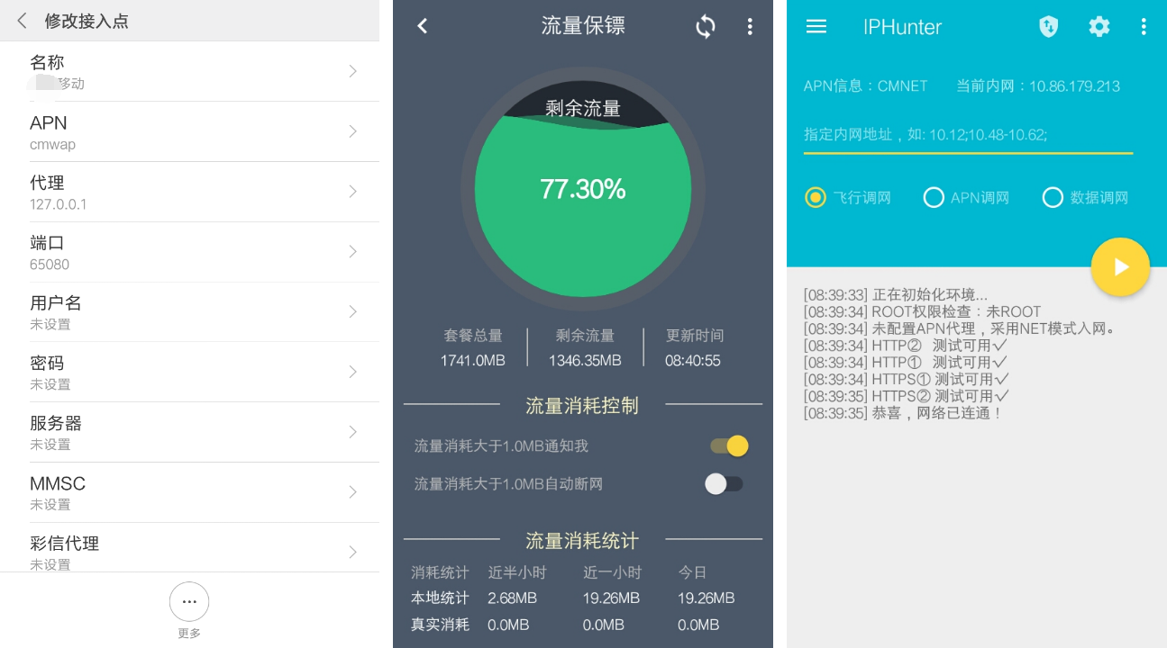This screenshot has height=648, width=1167.
Task: Tap log line 正在初始化环境...
Action: [896, 295]
